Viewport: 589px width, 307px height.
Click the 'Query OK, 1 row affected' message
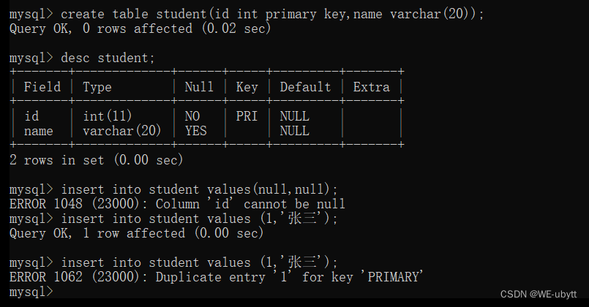[x=135, y=233]
